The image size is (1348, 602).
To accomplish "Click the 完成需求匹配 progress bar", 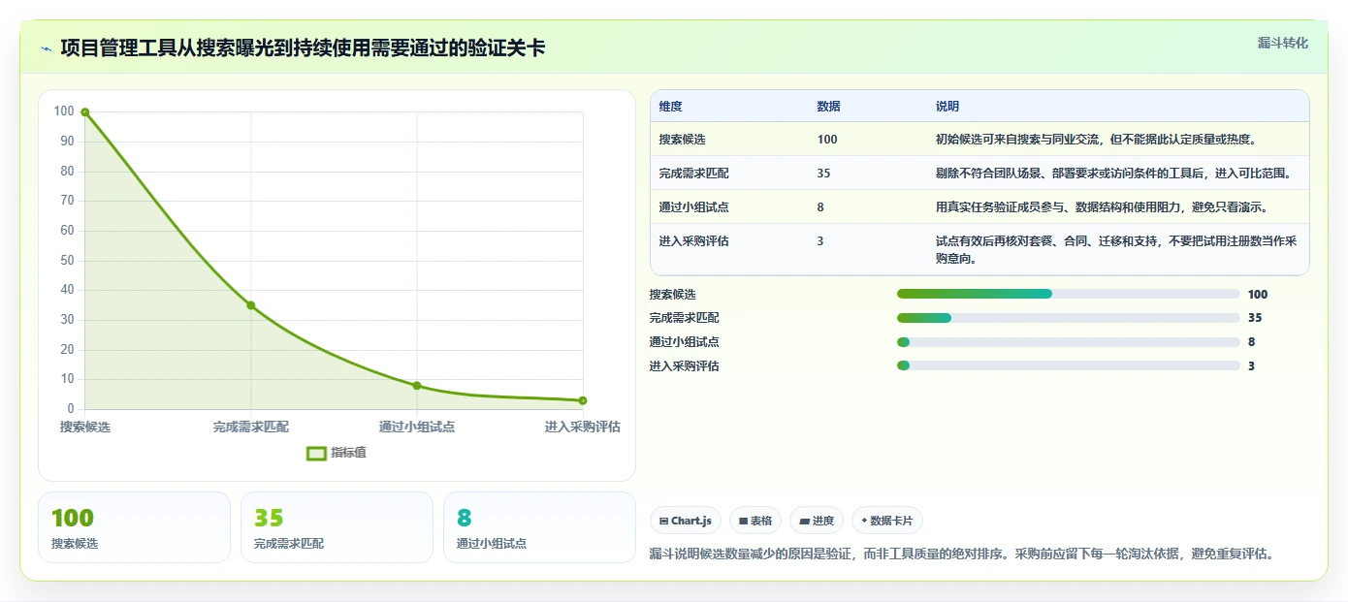I will [x=1069, y=318].
